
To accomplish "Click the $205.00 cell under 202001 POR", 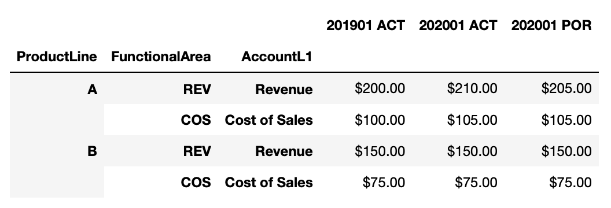I will pos(566,88).
